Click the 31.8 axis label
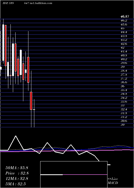The image size is (134, 188). tap(124, 113)
